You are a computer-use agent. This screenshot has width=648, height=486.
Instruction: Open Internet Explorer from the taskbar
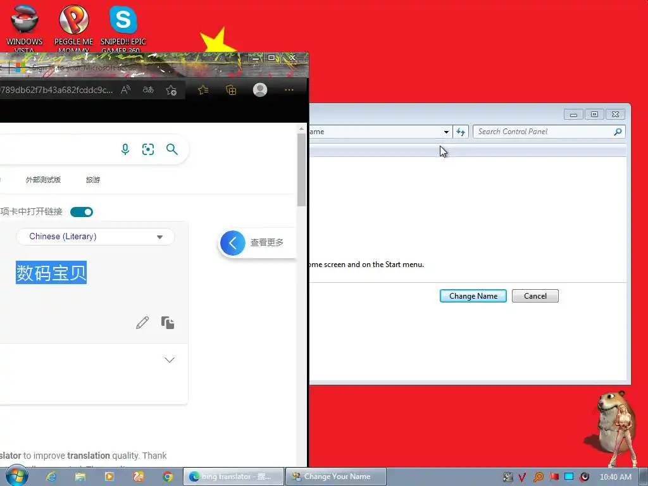click(51, 477)
